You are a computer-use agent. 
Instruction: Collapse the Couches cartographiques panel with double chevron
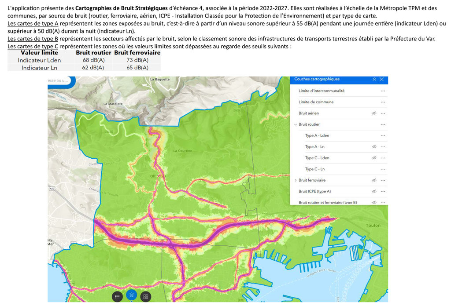[x=374, y=80]
